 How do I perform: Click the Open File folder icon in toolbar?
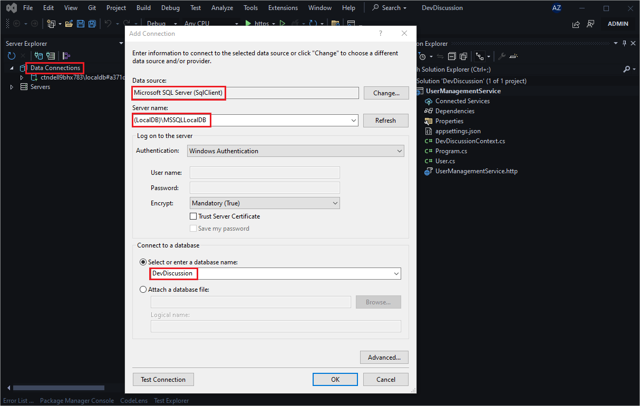(69, 24)
